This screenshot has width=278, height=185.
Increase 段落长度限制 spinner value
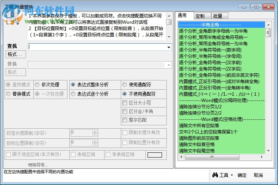click(x=95, y=131)
